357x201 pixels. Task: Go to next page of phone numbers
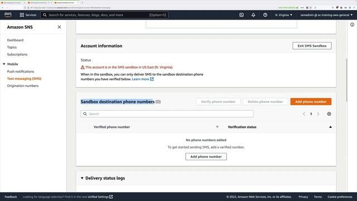(x=318, y=114)
